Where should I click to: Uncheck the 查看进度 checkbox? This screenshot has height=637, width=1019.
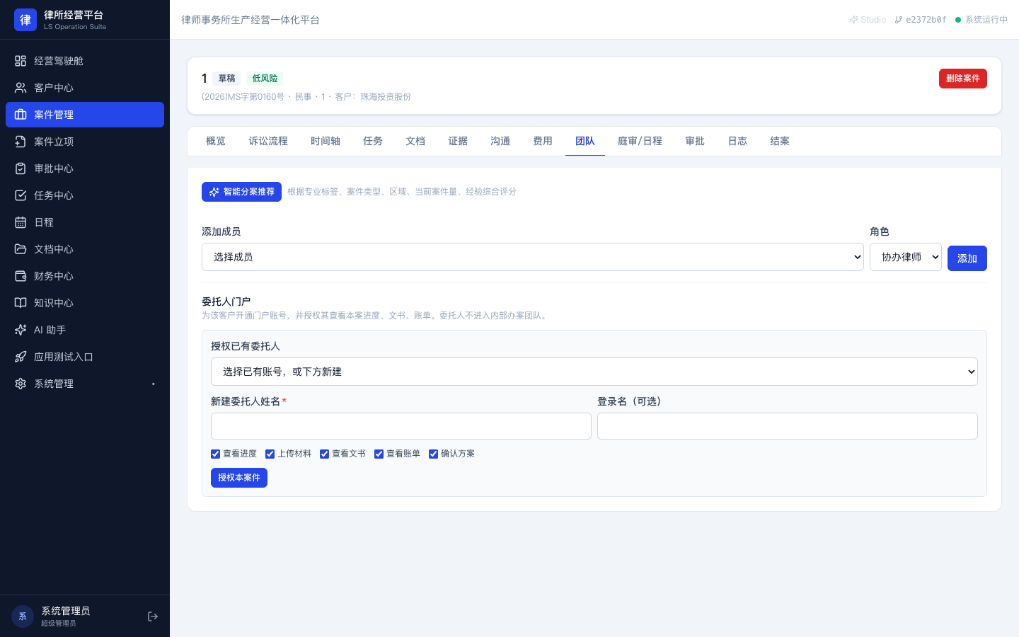point(215,454)
